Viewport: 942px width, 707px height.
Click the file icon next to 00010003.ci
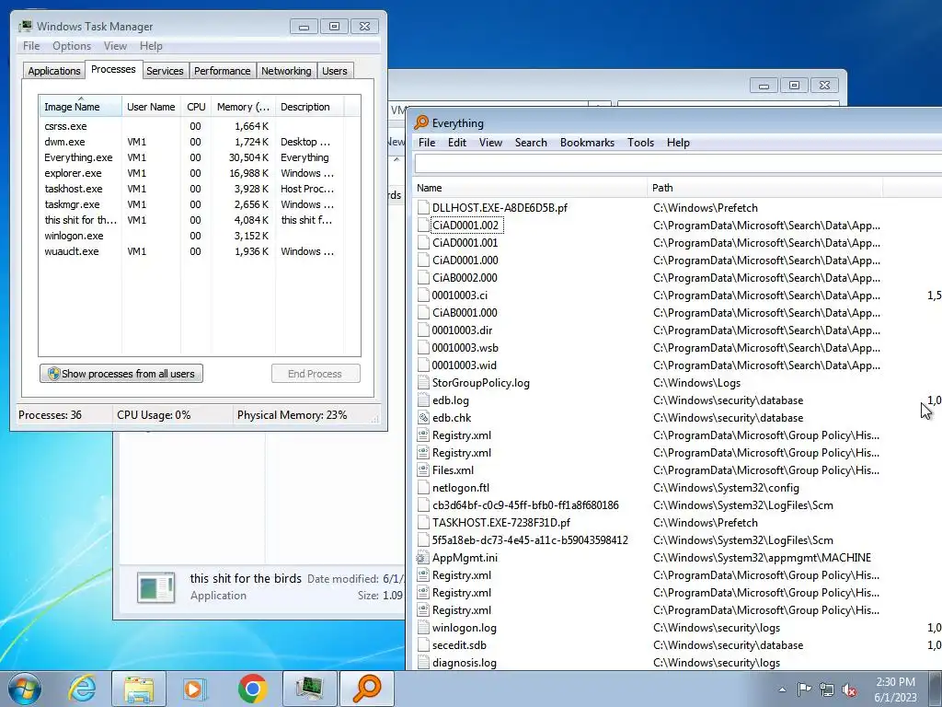coord(423,296)
